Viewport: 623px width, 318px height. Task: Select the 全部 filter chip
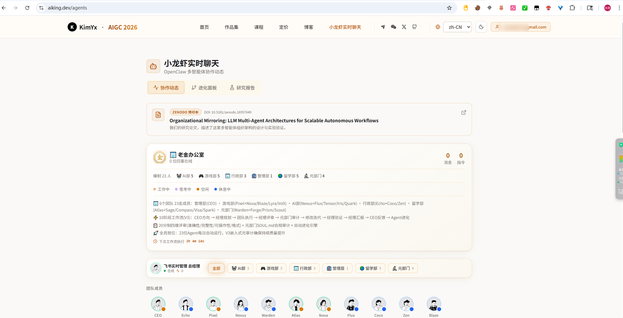tap(216, 268)
